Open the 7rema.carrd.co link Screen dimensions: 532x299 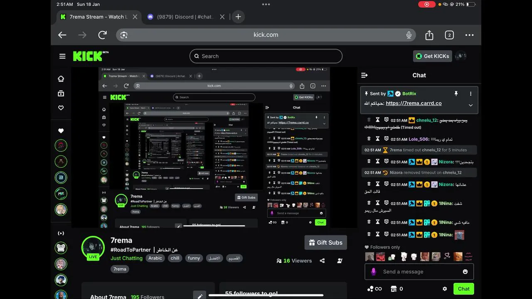414,103
